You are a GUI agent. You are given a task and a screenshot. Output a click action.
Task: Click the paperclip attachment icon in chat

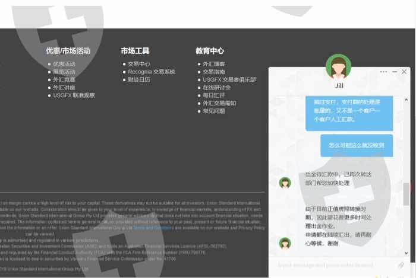[401, 265]
